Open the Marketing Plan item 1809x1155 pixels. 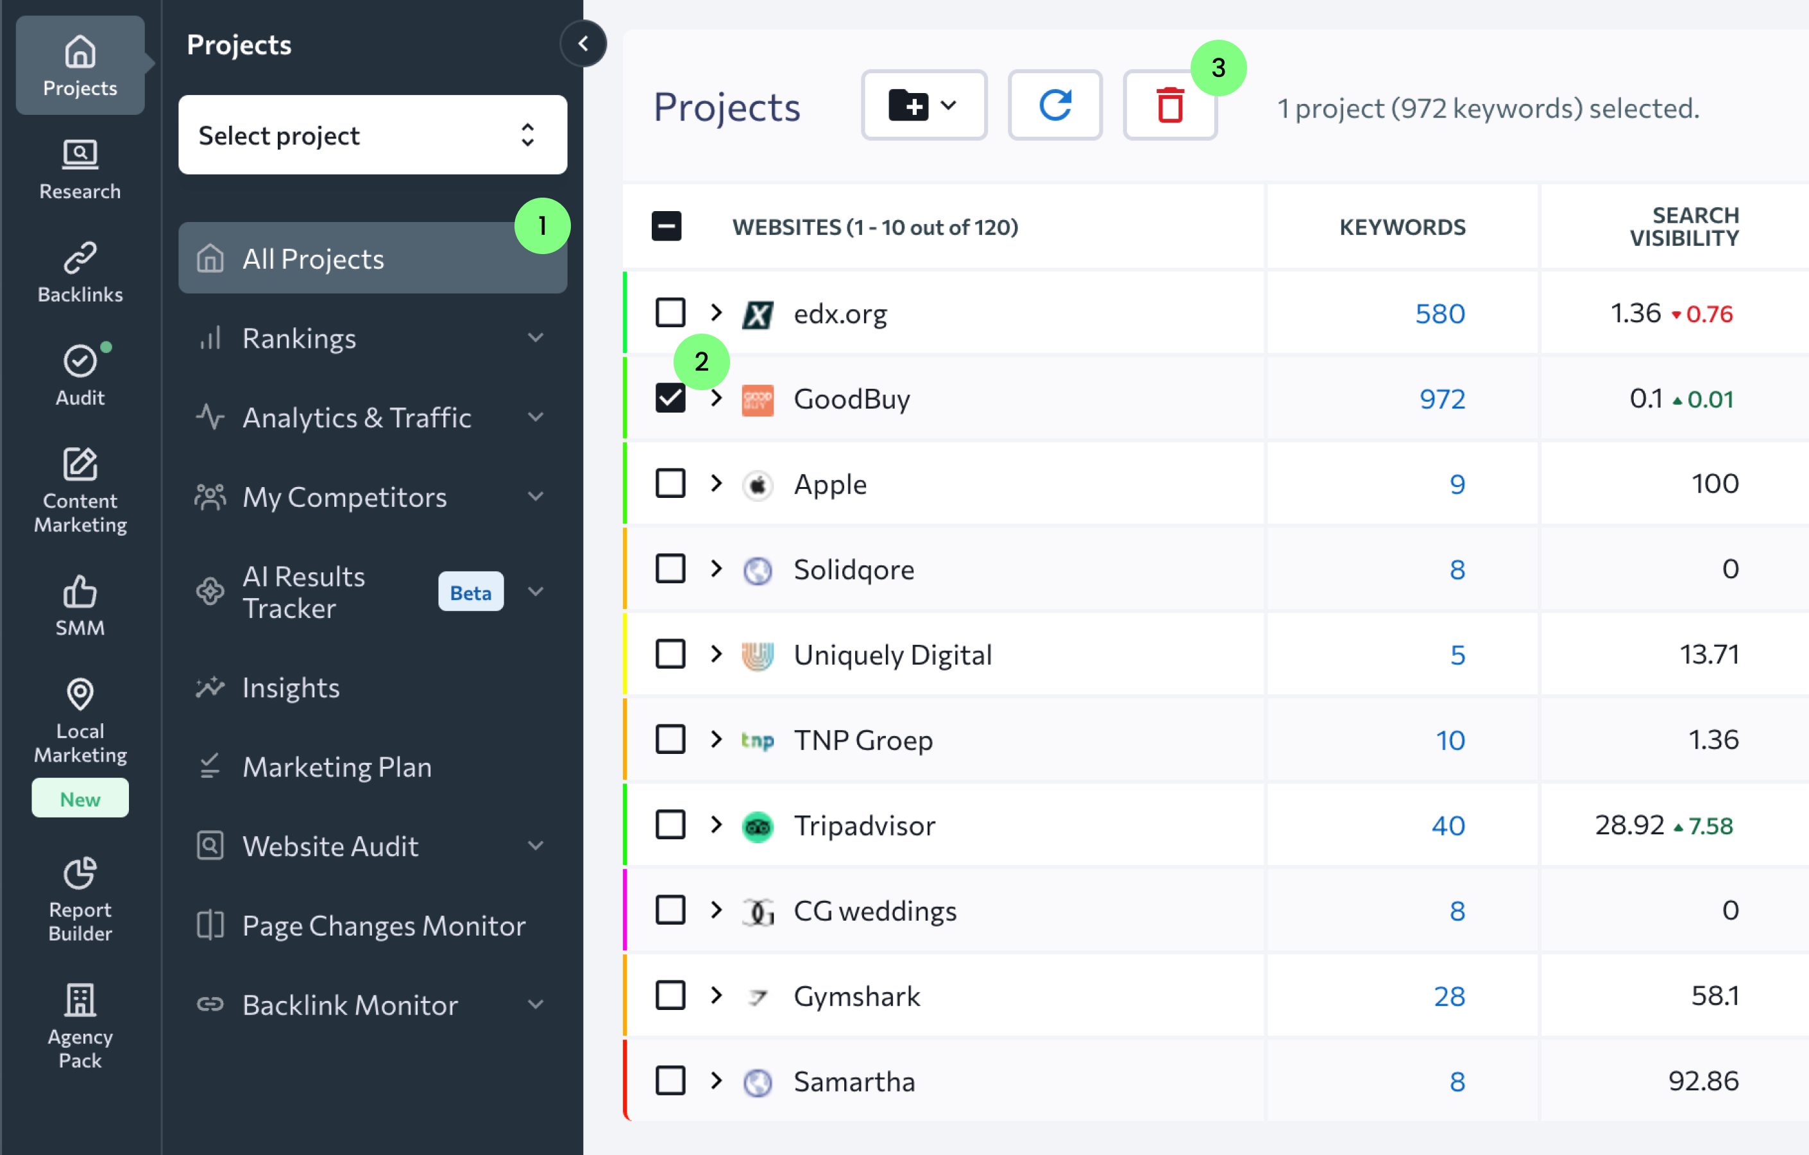(373, 767)
